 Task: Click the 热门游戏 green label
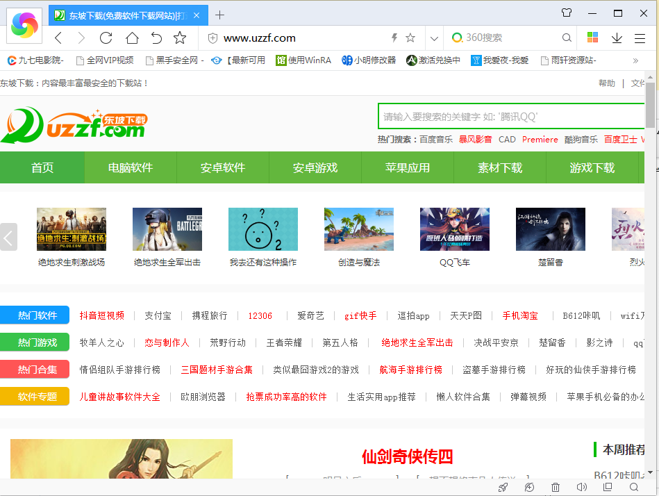pyautogui.click(x=35, y=342)
